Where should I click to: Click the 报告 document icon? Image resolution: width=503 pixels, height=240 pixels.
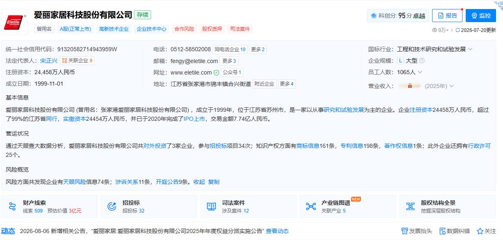tap(441, 16)
